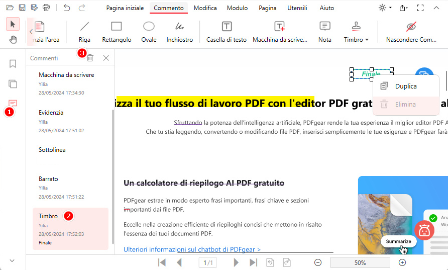Activate the hand pan tool
Viewport: 448px width, 270px height.
click(13, 40)
